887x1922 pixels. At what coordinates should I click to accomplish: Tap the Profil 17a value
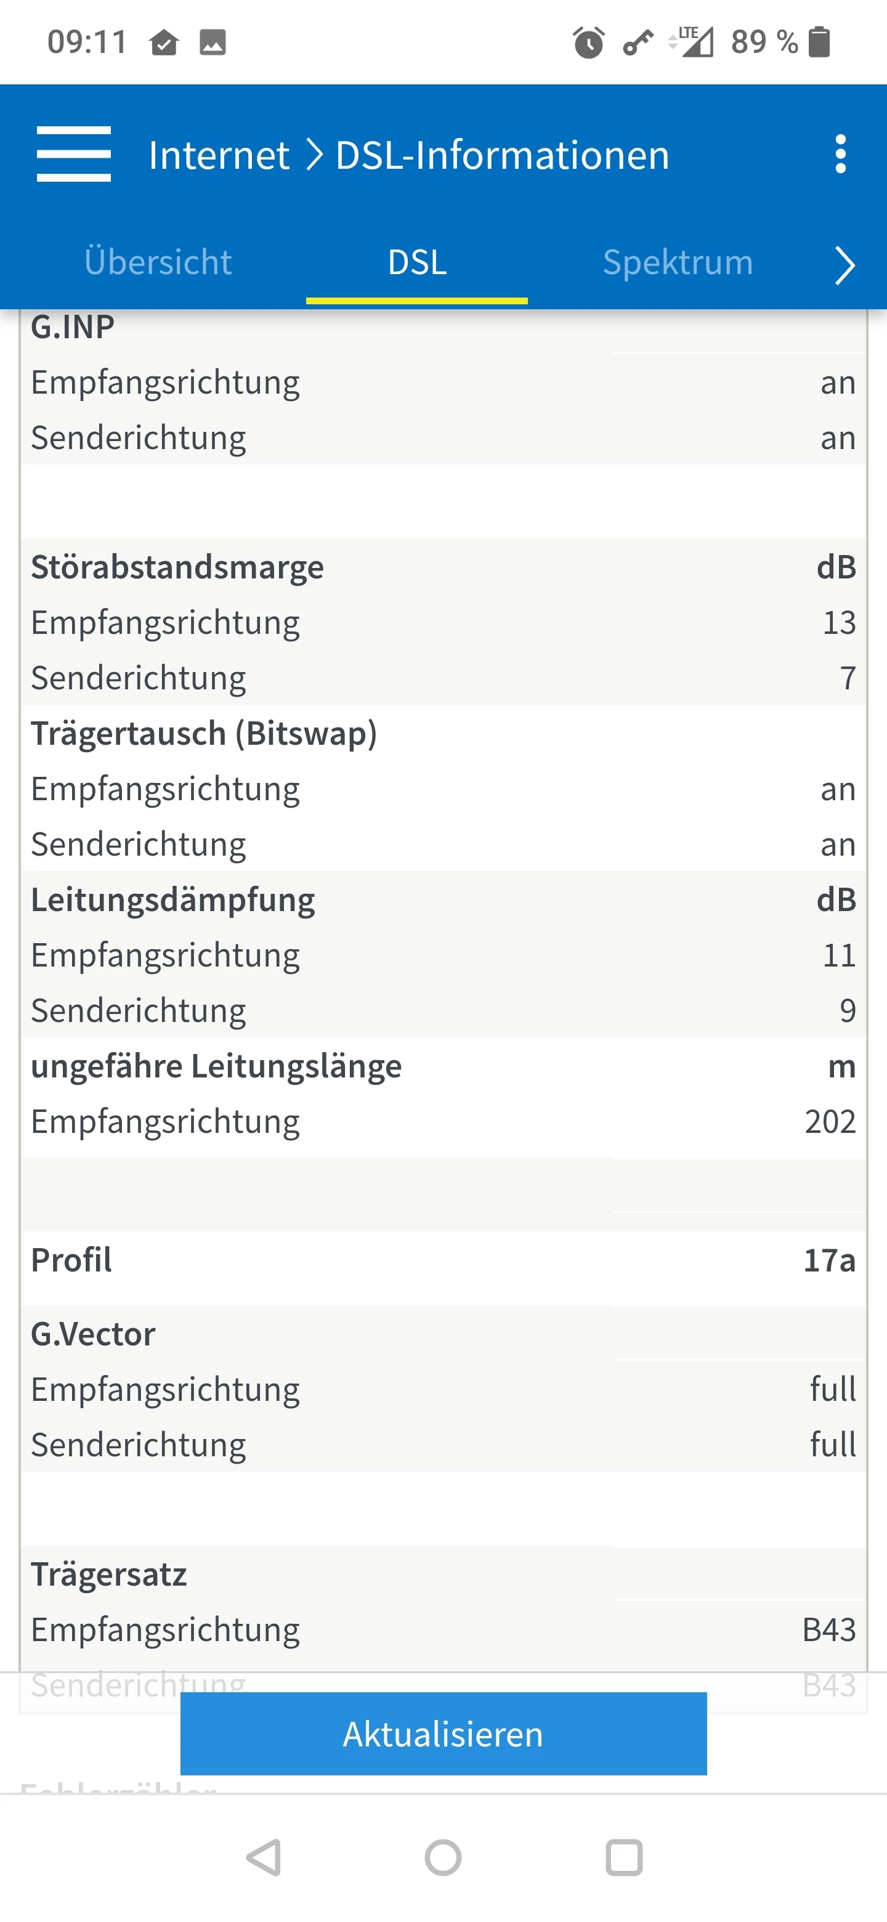[x=829, y=1260]
